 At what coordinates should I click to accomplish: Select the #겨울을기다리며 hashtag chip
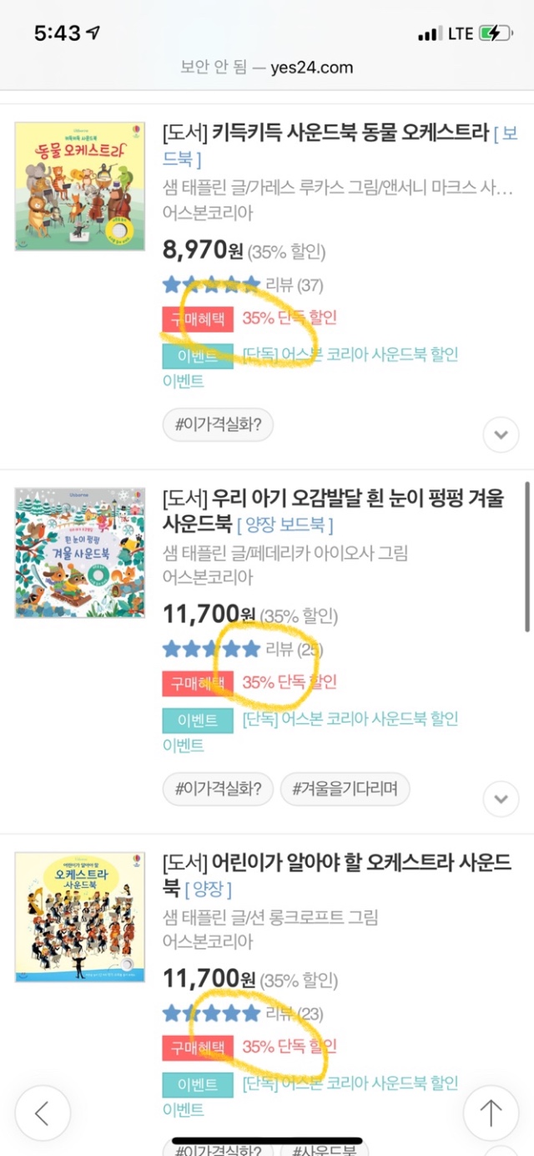(345, 788)
